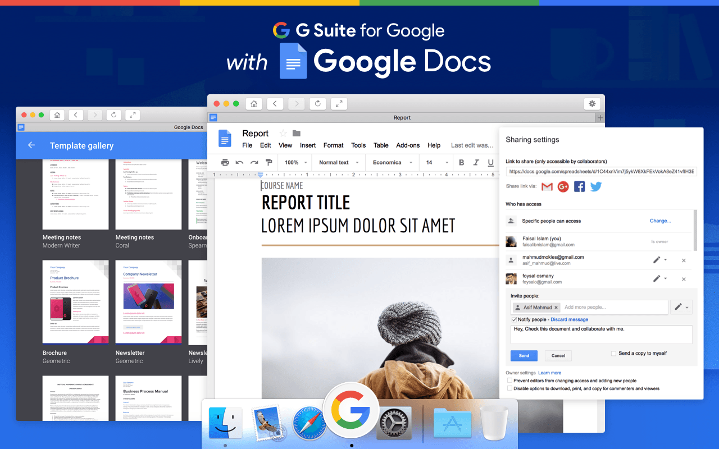Click the Home button in Report window
Screen dimensions: 719x449
tap(254, 103)
